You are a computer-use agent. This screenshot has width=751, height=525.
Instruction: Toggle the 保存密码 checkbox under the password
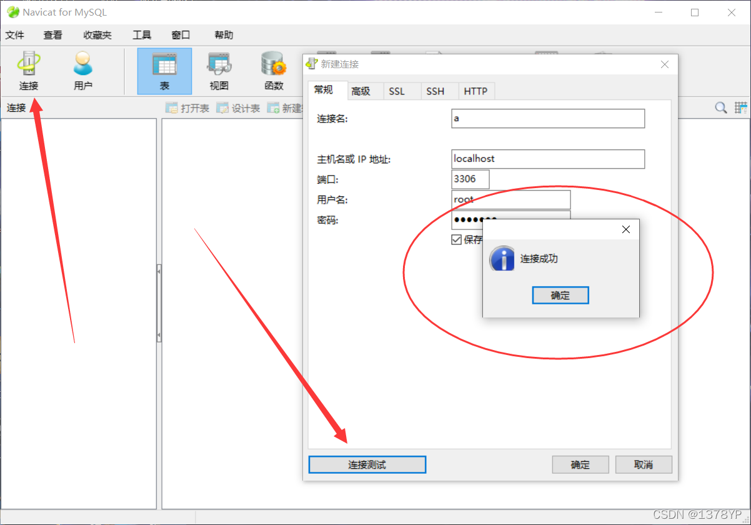tap(457, 239)
